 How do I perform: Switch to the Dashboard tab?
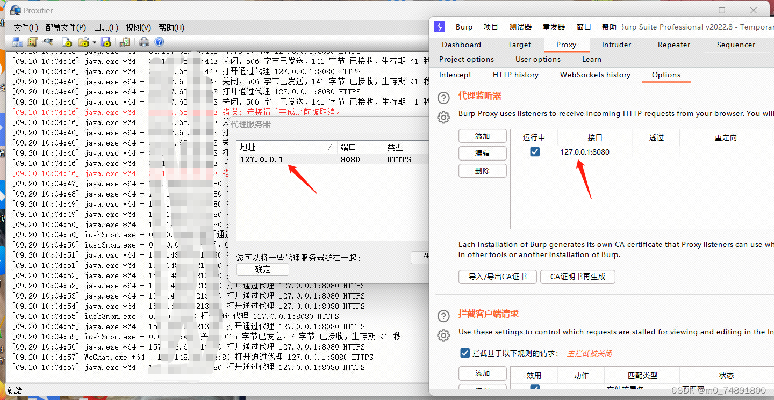(461, 45)
